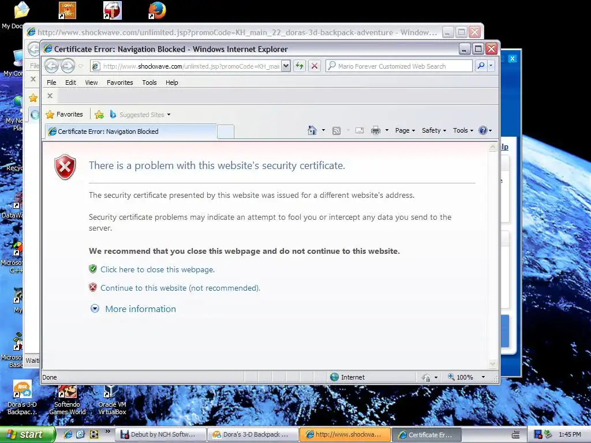
Task: Click the More information text link
Action: coord(141,309)
